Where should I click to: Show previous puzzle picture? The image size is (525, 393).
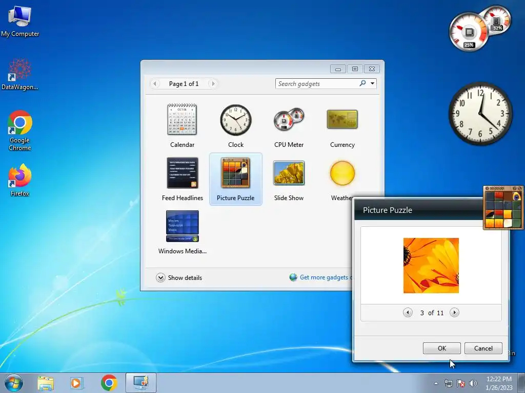(x=408, y=313)
